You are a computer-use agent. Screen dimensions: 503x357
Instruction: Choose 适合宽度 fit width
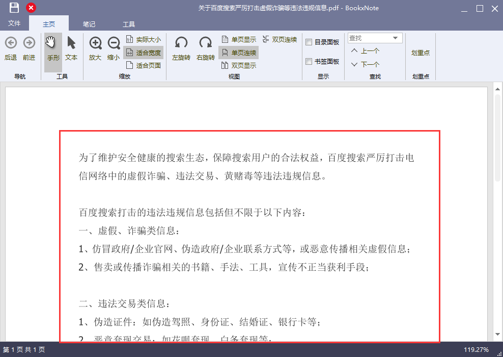(x=144, y=53)
